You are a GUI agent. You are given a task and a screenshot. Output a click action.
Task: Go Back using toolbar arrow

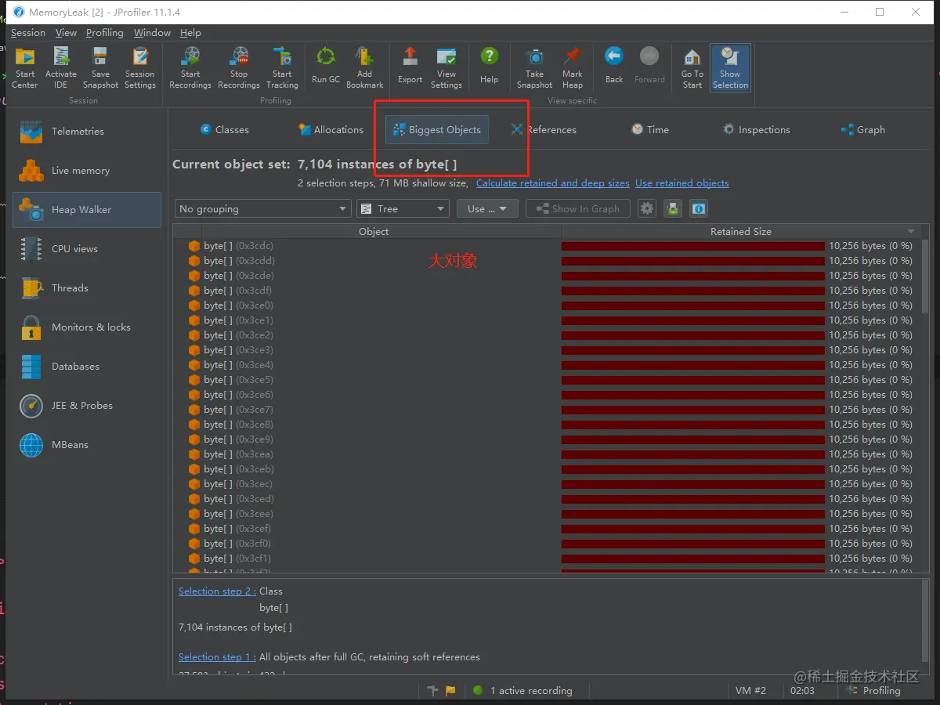(614, 66)
